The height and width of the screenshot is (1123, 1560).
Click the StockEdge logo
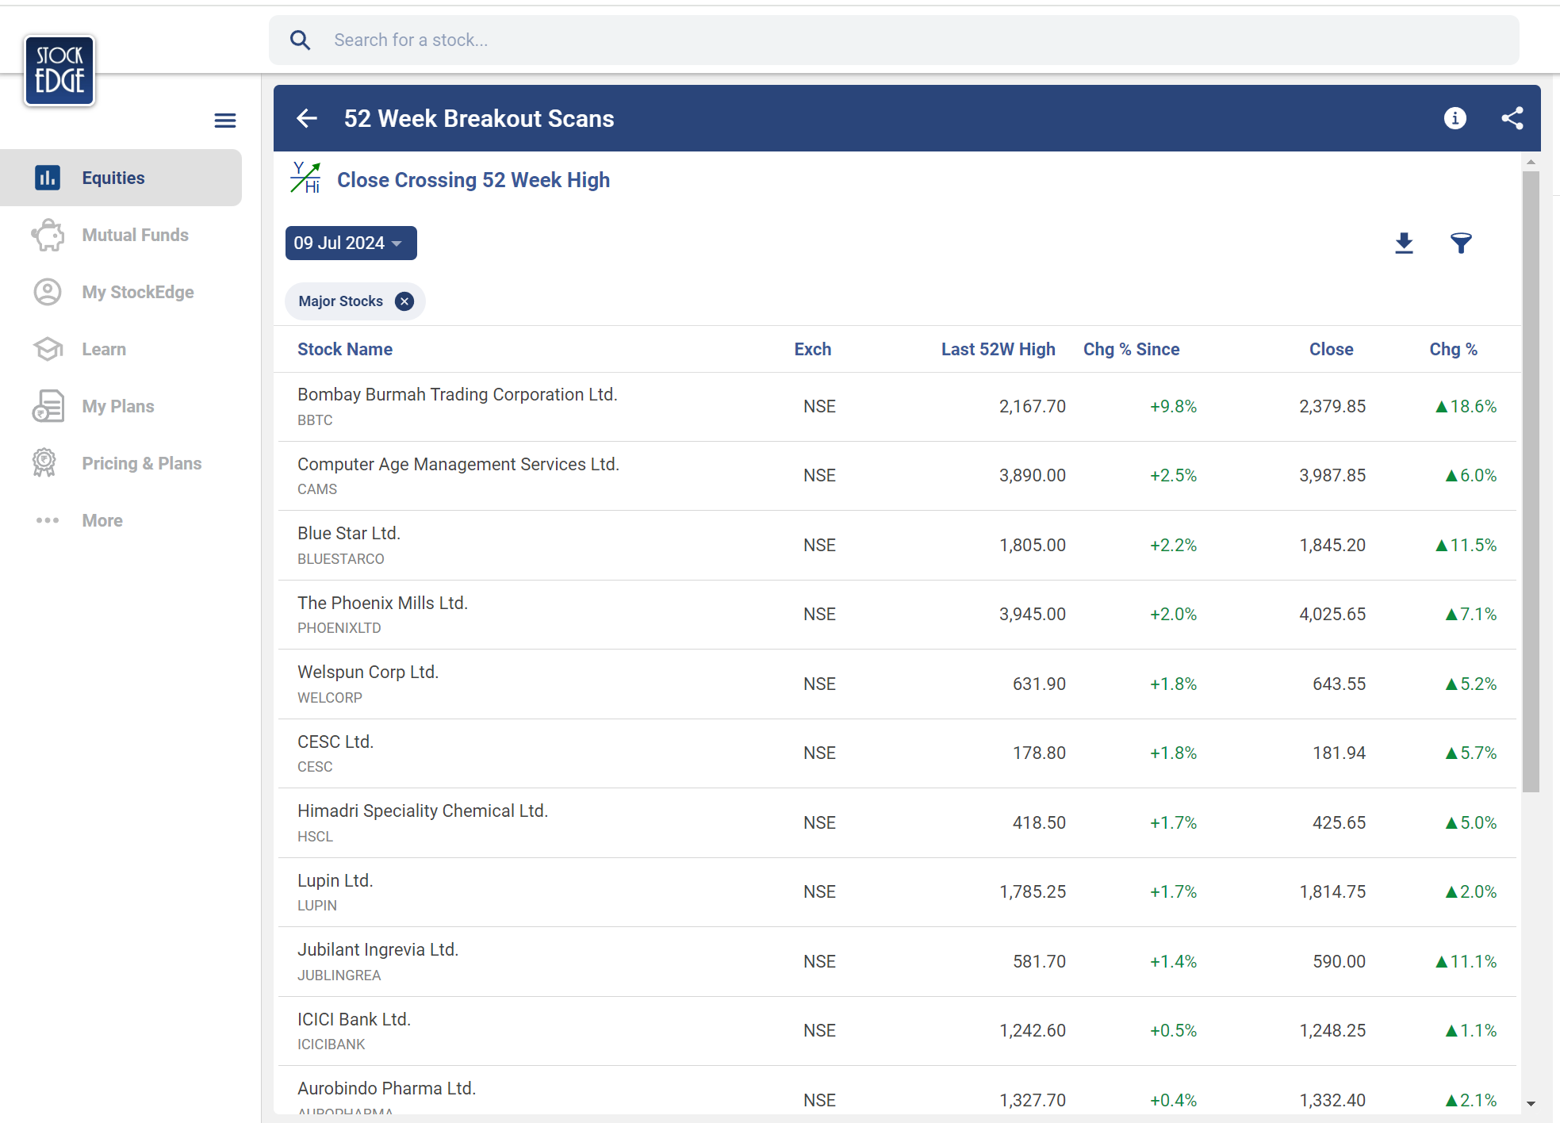[x=59, y=71]
